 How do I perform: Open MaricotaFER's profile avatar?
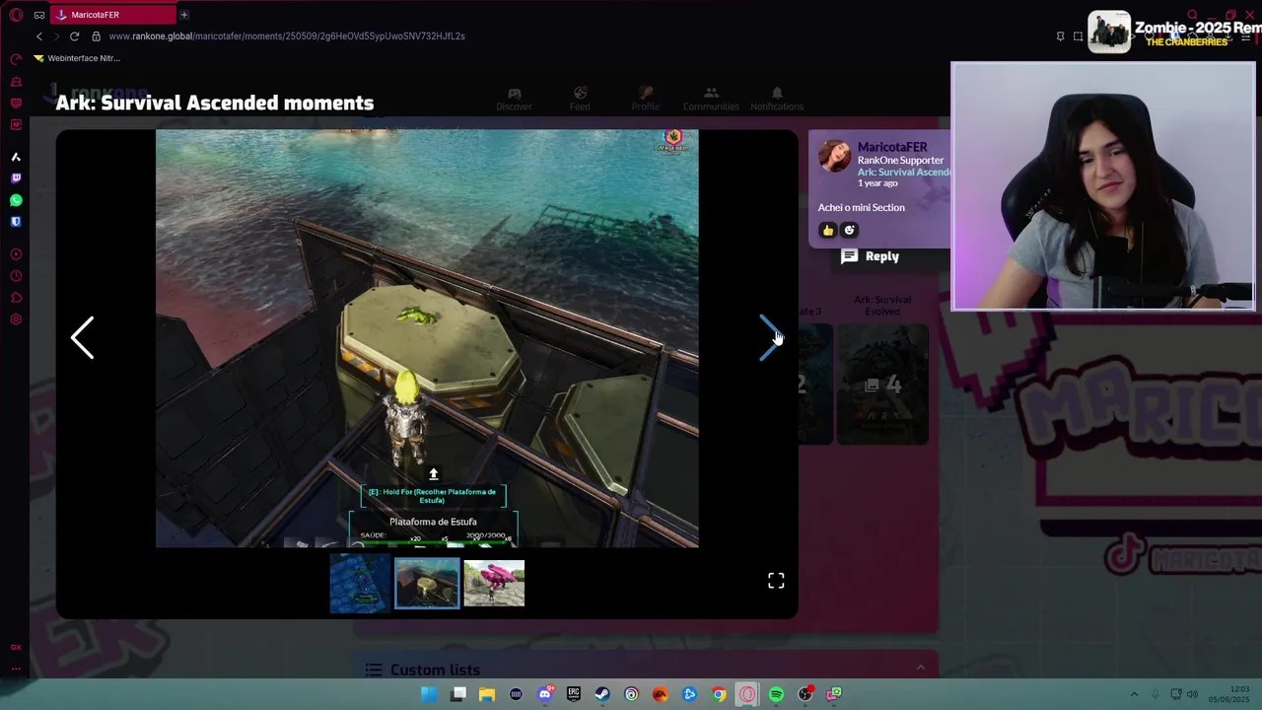point(834,156)
